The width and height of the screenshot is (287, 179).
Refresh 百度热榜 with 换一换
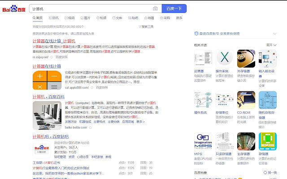270,172
